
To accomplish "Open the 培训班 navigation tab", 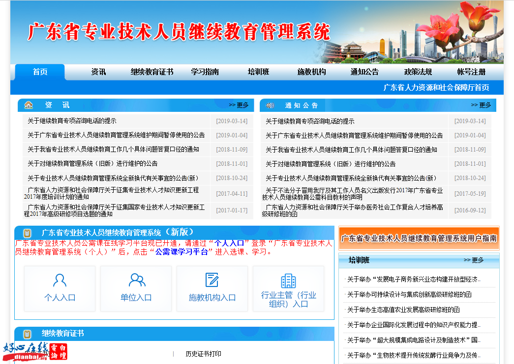I will coord(258,72).
